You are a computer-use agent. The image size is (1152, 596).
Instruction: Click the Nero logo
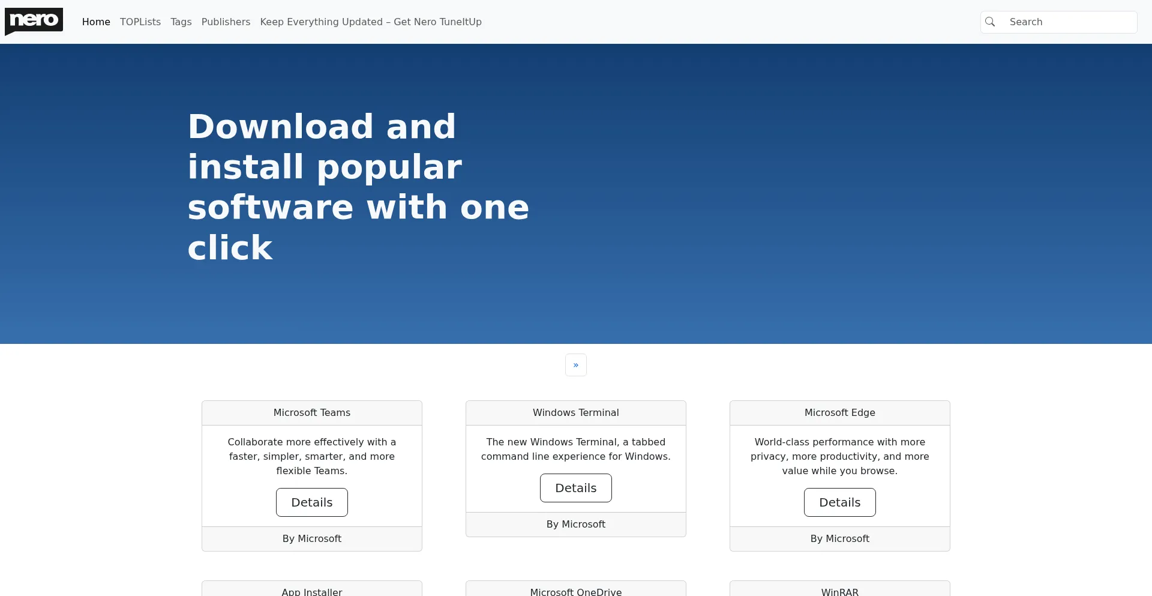34,22
